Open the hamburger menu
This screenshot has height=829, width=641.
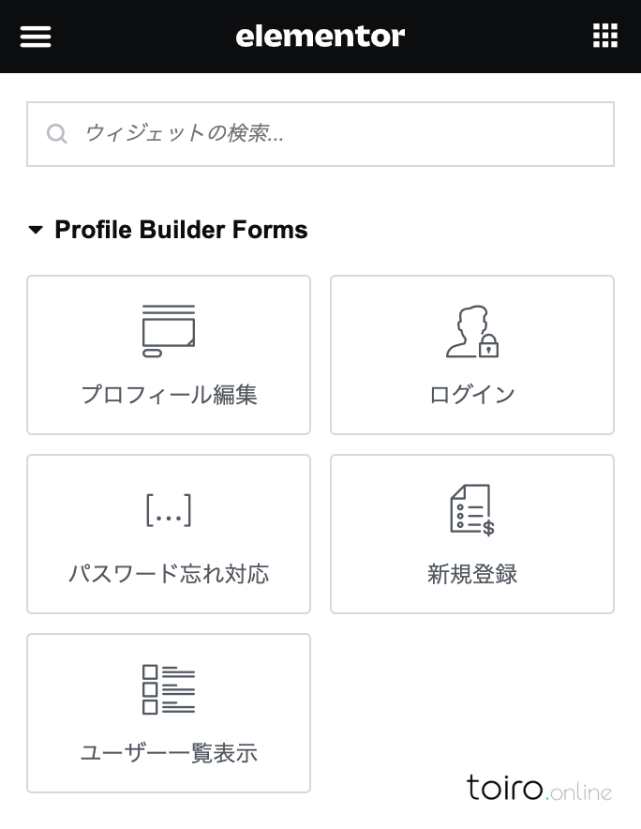point(36,37)
